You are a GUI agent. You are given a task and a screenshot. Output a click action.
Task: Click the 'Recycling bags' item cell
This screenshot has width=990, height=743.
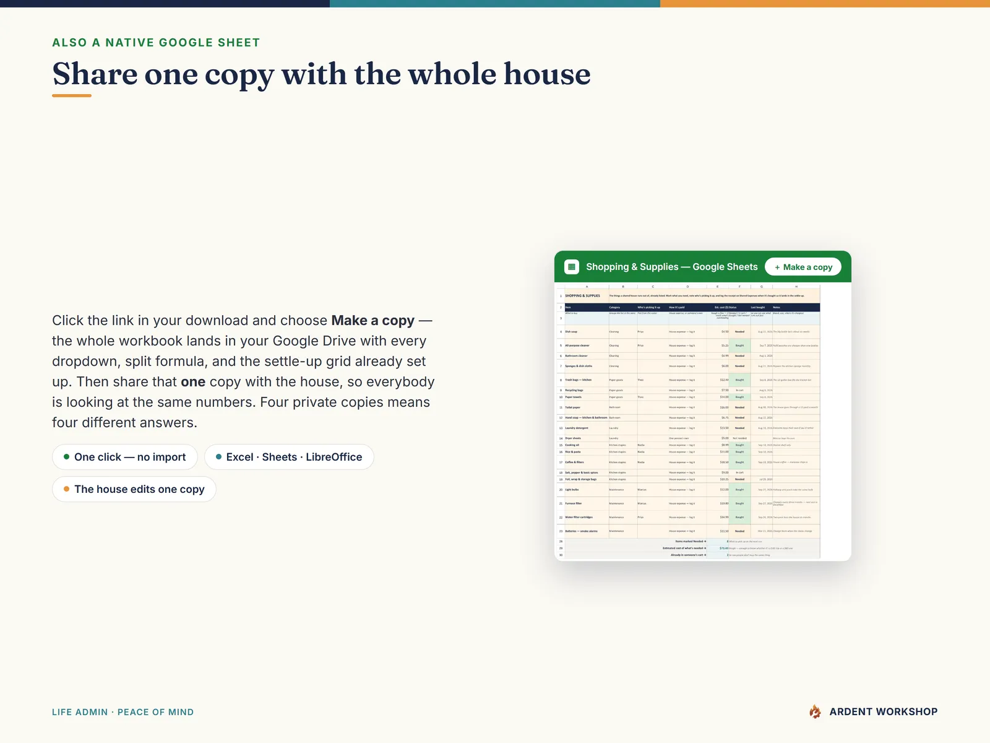[x=586, y=391]
